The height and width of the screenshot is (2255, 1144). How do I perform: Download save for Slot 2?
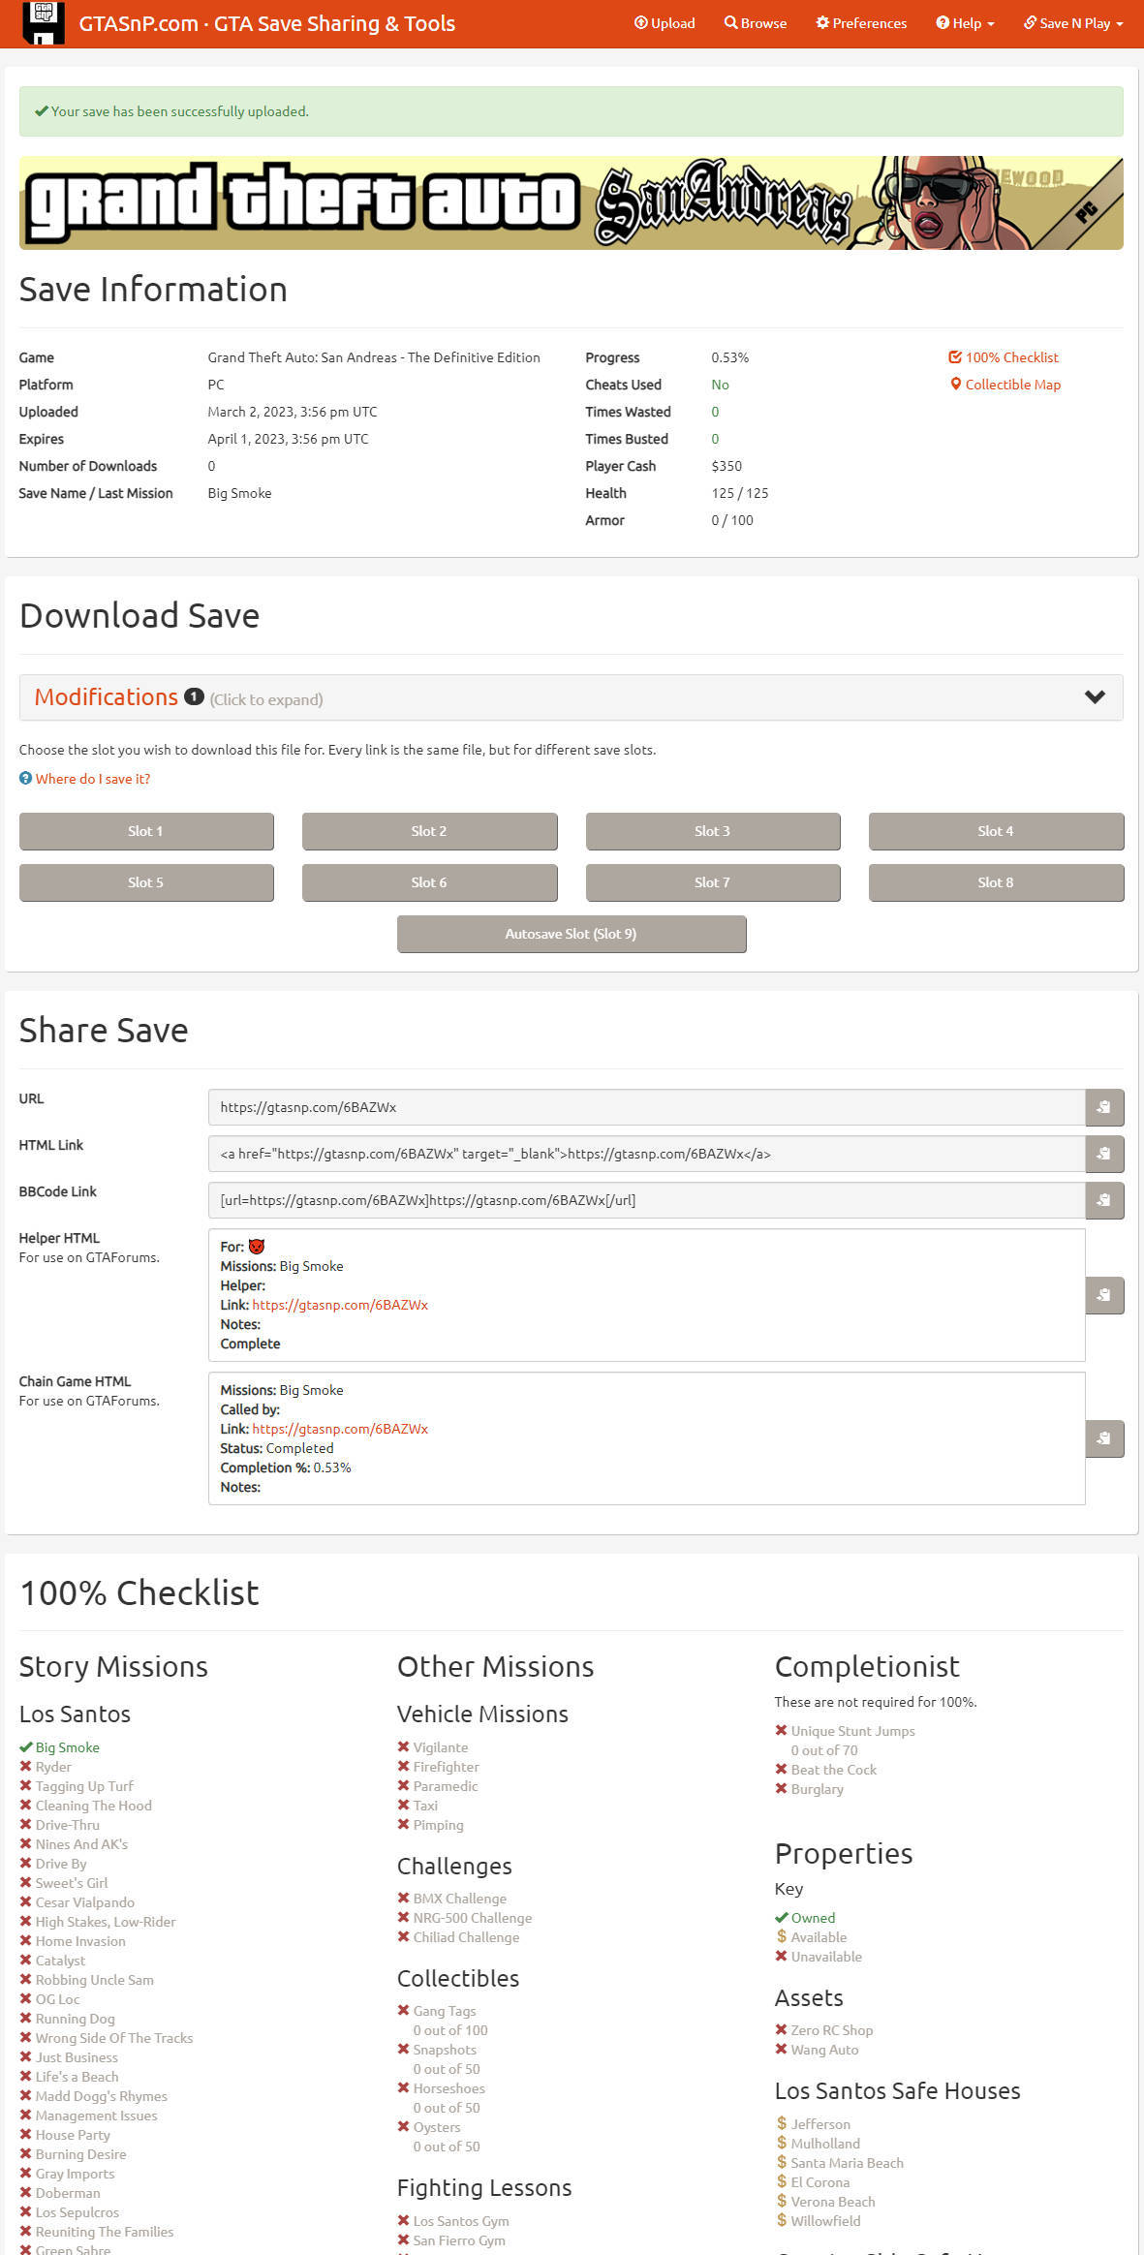(x=429, y=831)
